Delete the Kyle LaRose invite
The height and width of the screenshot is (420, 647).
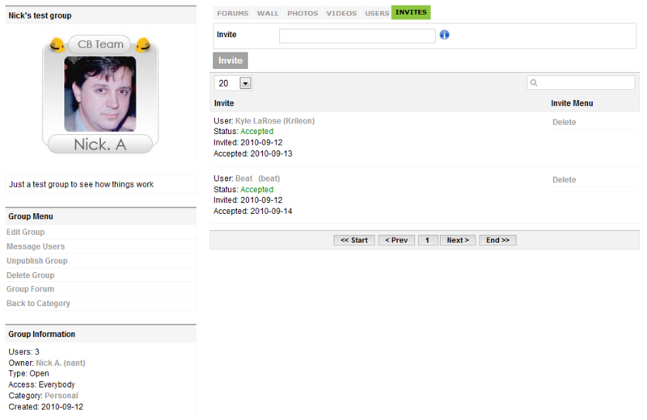coord(564,123)
